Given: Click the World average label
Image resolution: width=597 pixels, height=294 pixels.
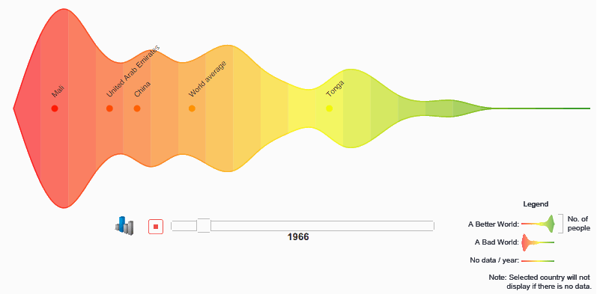Looking at the screenshot, I should tap(207, 79).
